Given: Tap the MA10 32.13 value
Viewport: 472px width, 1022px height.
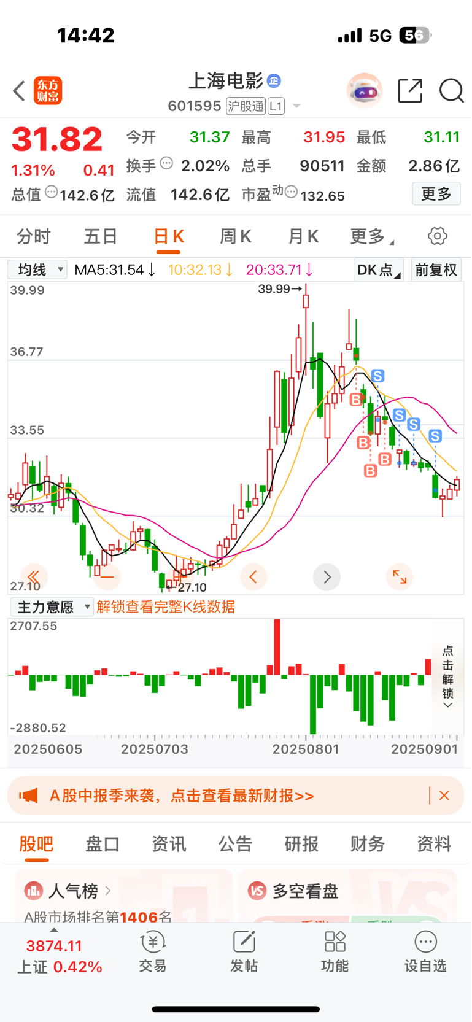Looking at the screenshot, I should point(201,269).
